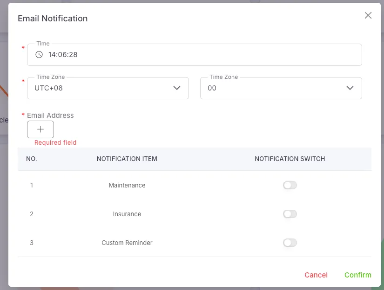Open the 00 time zone dropdown

281,88
